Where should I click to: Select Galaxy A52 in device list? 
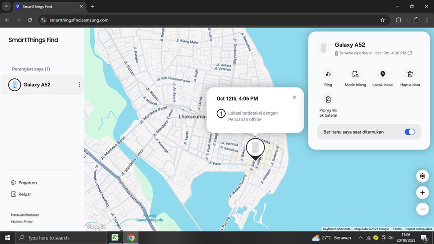click(42, 85)
